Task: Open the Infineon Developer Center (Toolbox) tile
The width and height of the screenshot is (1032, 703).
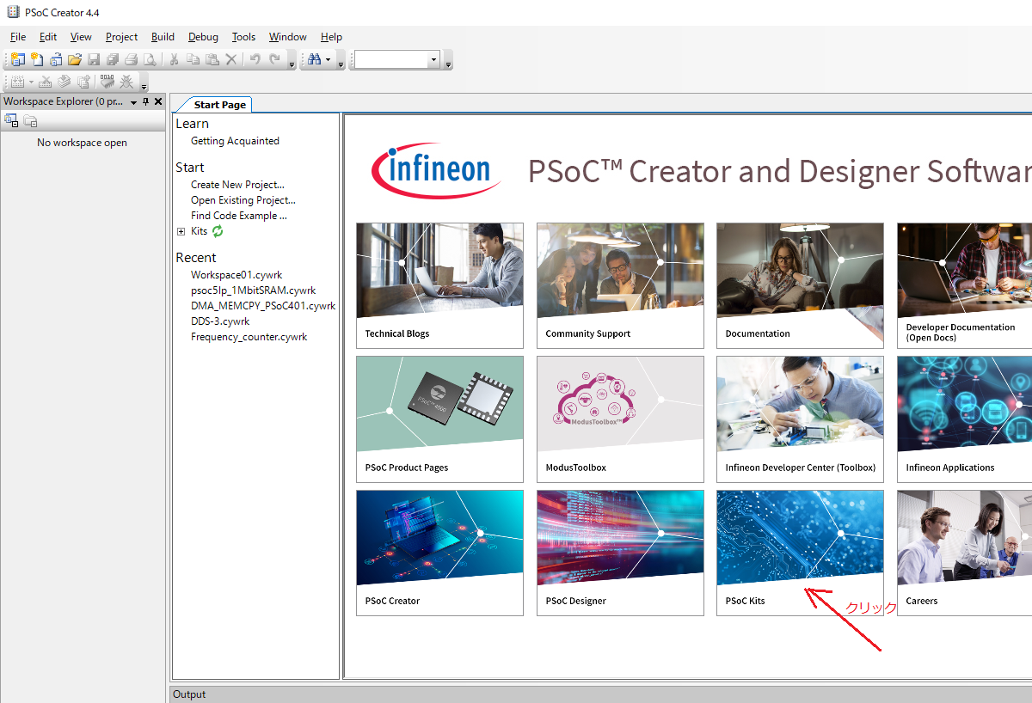Action: click(800, 419)
